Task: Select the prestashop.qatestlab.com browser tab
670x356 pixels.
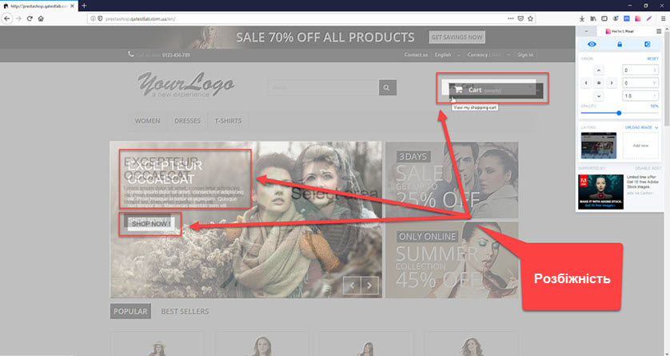Action: [x=38, y=6]
